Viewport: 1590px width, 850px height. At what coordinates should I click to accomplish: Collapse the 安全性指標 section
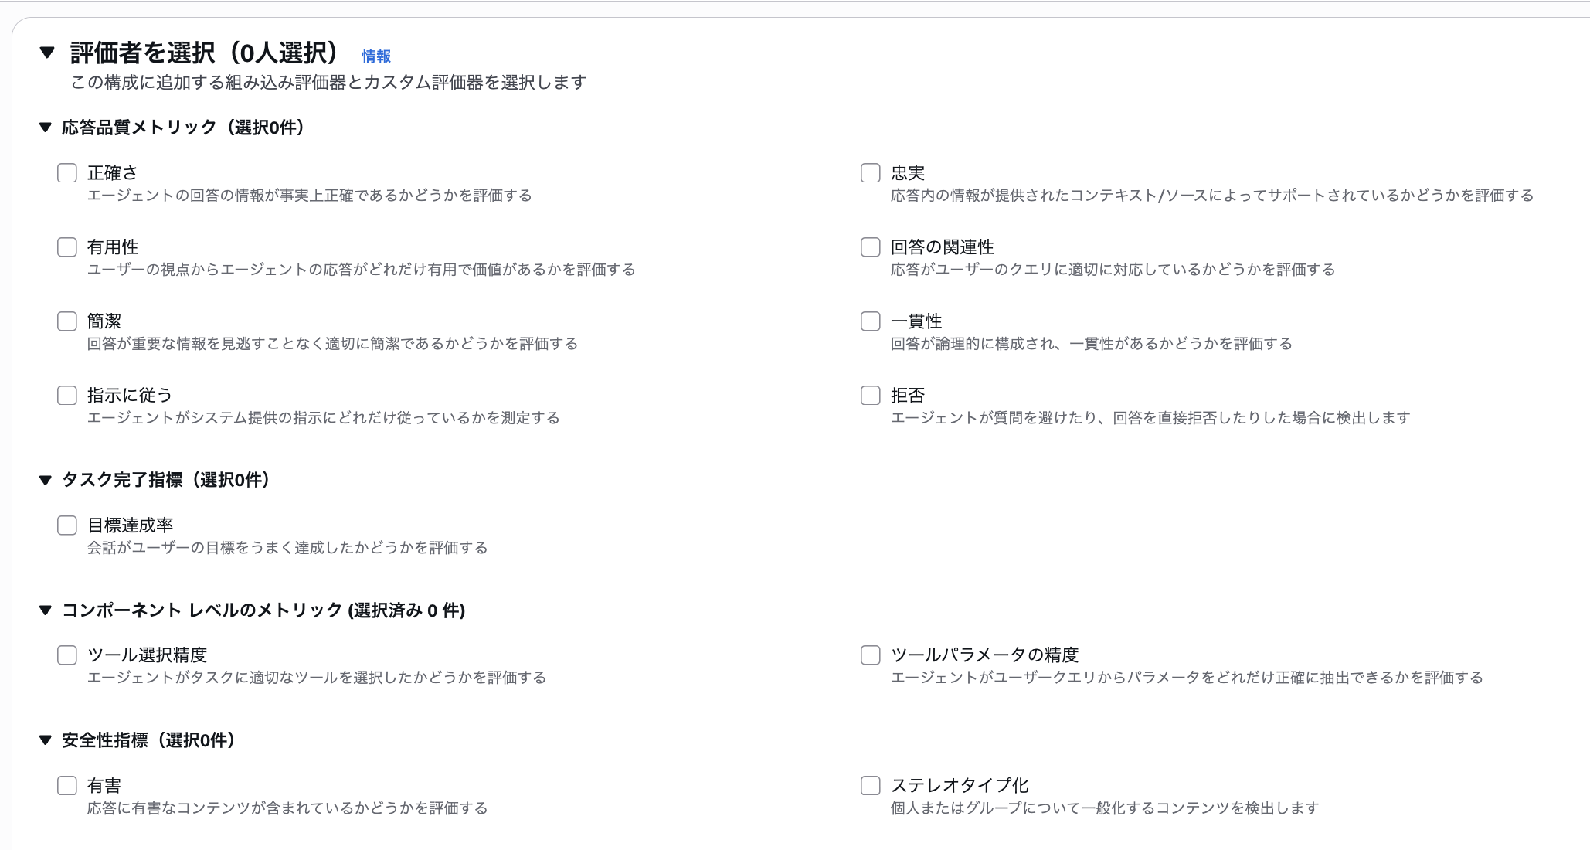pos(47,739)
